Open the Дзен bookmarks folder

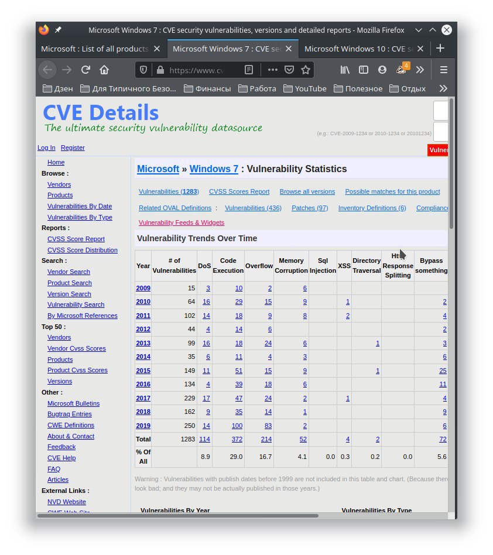tap(58, 88)
